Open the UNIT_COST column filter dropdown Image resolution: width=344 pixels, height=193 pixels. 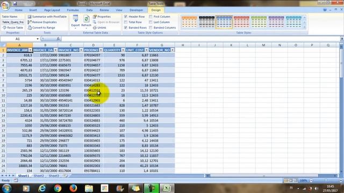pos(146,50)
